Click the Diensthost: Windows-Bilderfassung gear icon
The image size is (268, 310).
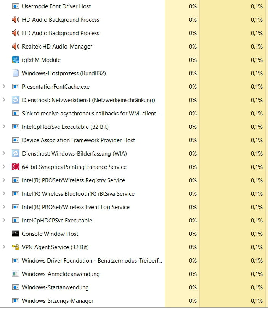(16, 153)
